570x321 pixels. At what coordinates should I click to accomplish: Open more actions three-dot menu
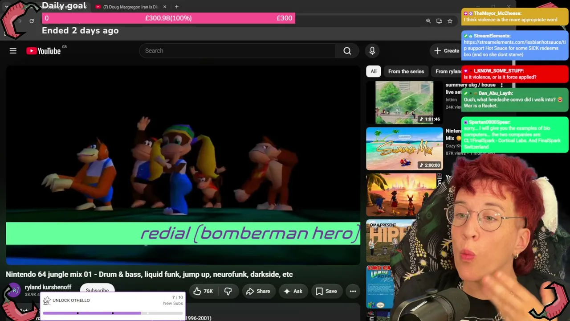coord(353,291)
